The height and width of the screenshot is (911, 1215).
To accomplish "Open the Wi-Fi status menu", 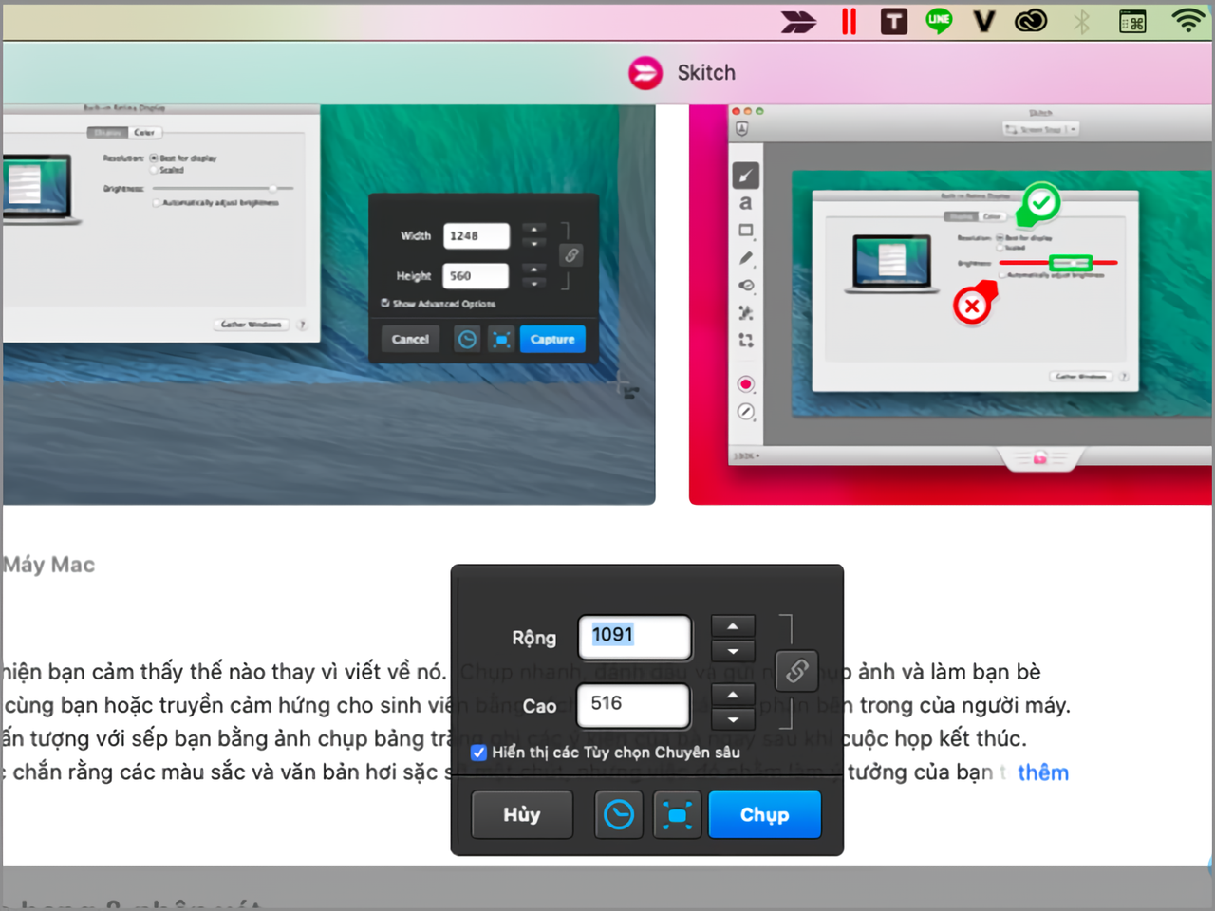I will [x=1187, y=21].
